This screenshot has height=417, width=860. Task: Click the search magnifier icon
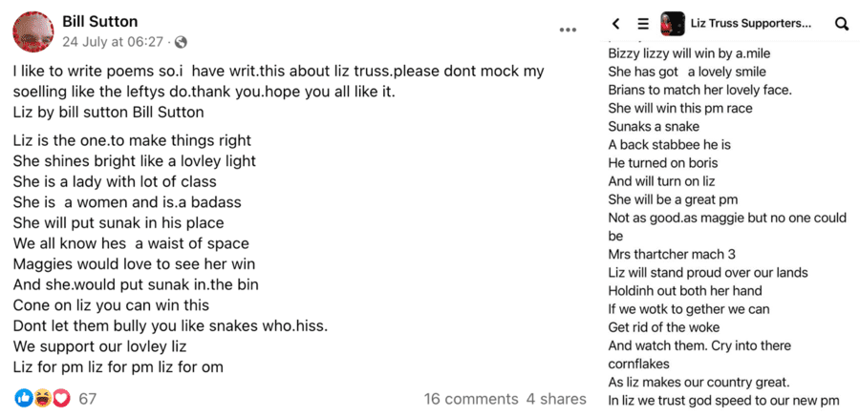click(842, 24)
